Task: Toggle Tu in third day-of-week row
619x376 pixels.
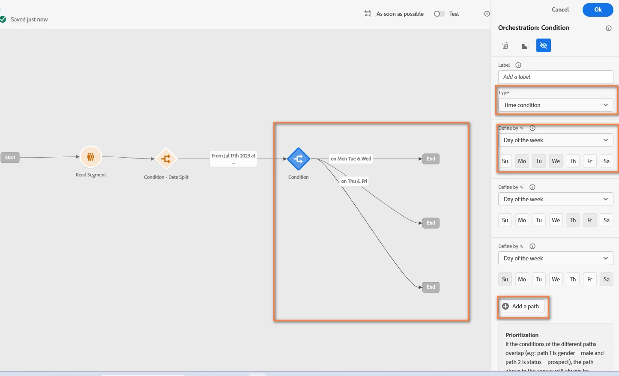Action: (x=539, y=279)
